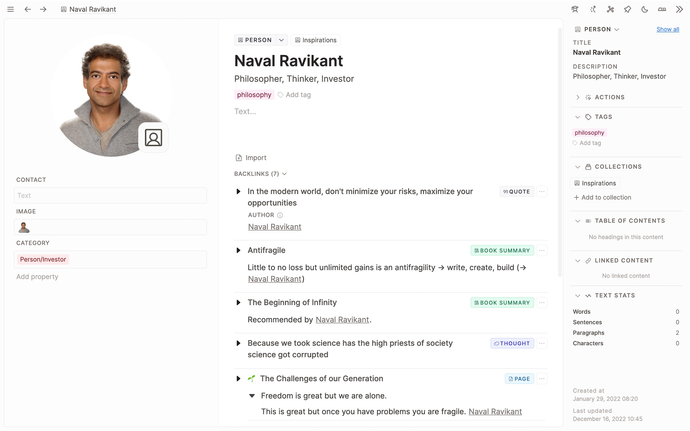Collapse the 'Freedom is great' toggle block
The image size is (690, 431).
[x=252, y=396]
